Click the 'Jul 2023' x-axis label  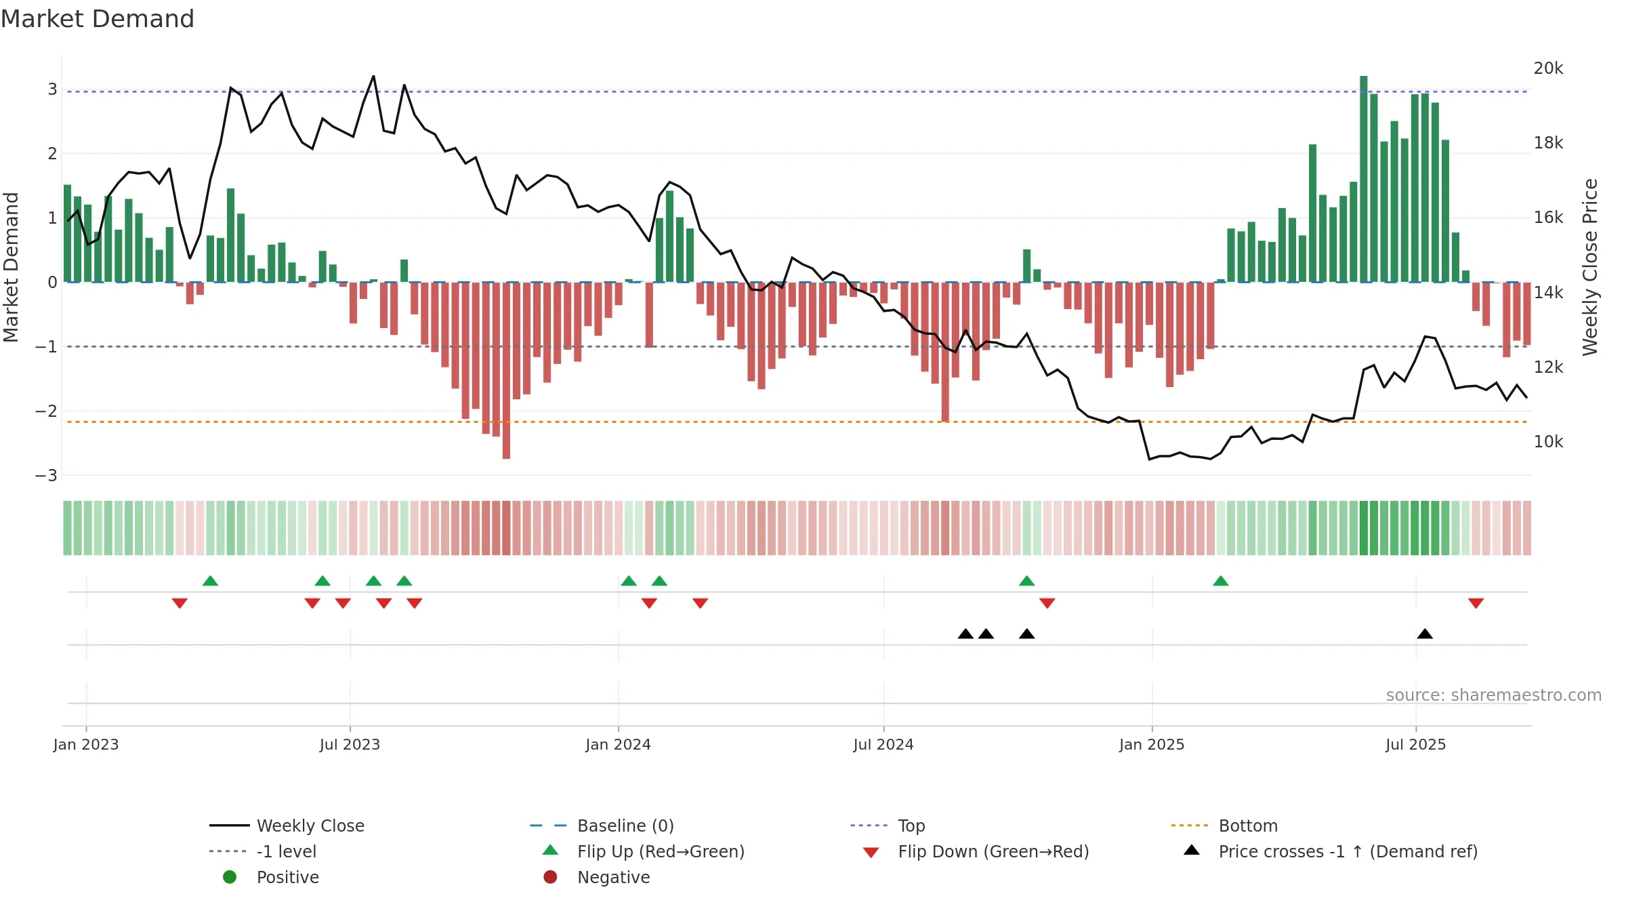(x=350, y=744)
